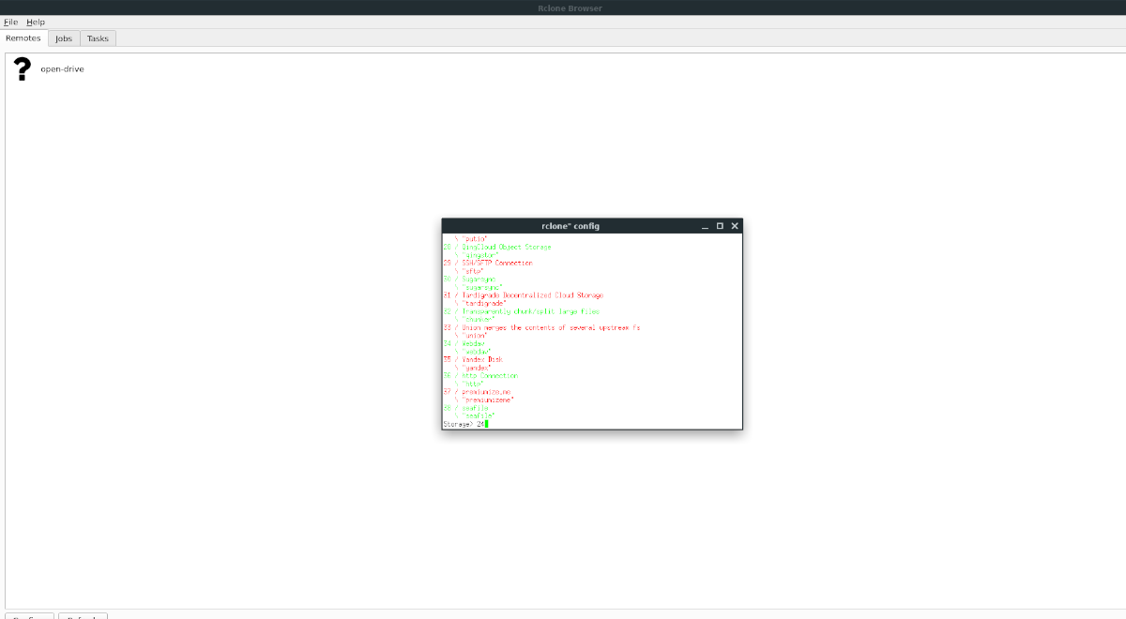Click the minimize icon on rclone config window

click(703, 226)
